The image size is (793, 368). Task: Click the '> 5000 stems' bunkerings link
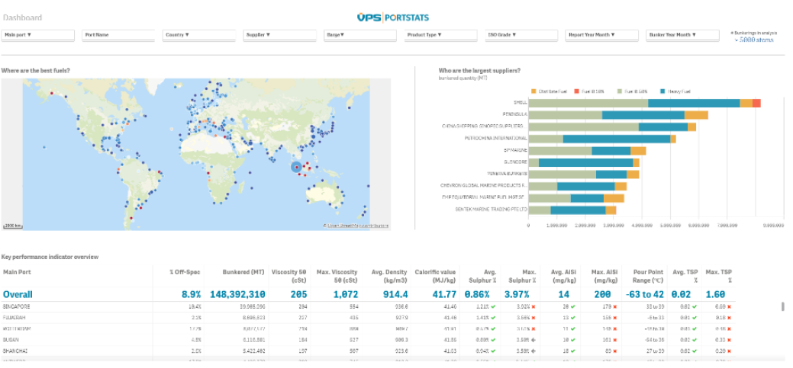754,40
